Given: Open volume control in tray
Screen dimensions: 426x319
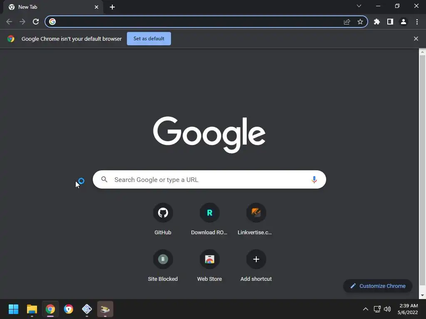Looking at the screenshot, I should [x=387, y=309].
